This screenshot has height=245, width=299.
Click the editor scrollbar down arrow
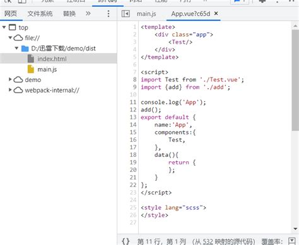[295, 229]
